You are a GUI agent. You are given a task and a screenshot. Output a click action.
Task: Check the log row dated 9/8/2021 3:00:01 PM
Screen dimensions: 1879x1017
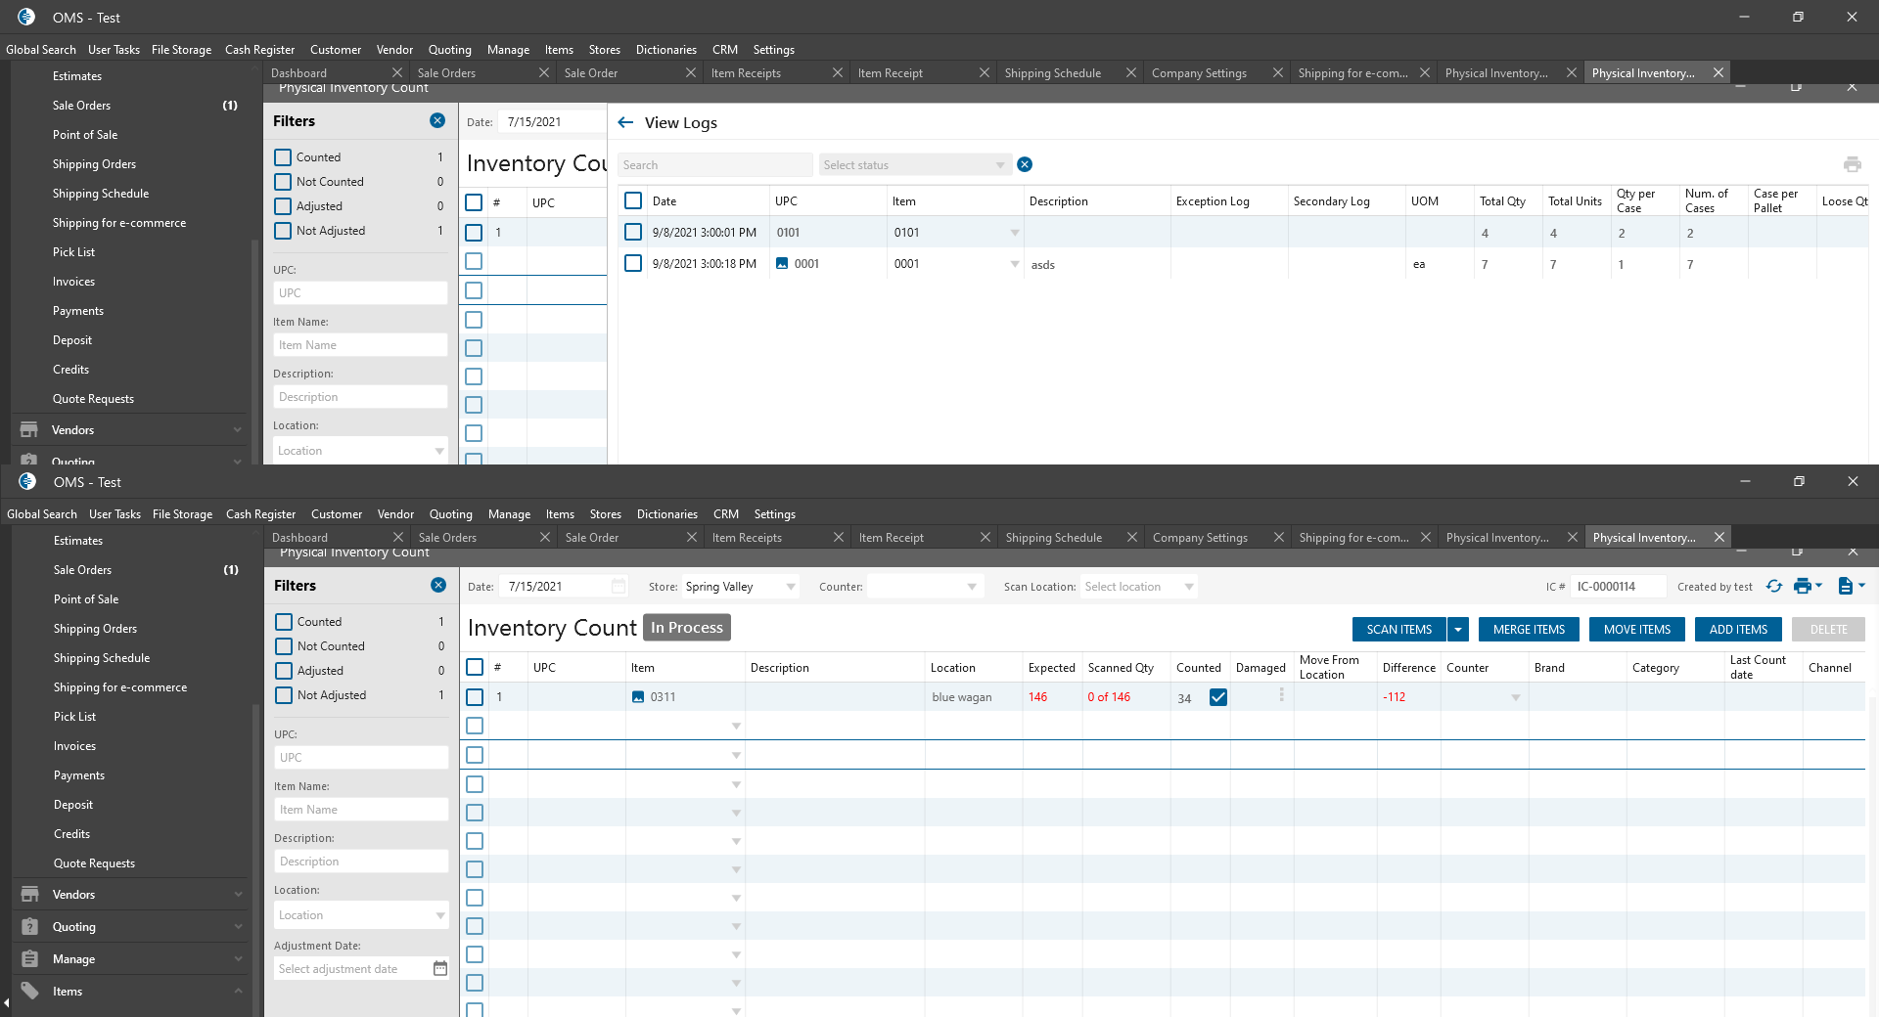coord(633,233)
